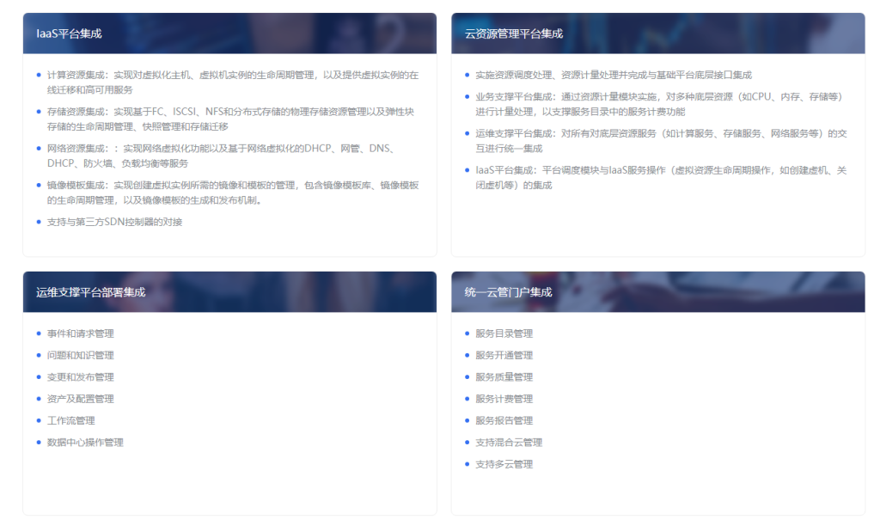This screenshot has height=526, width=880.
Task: Select the 运维支撑平台部署集成 card header
Action: (x=91, y=292)
